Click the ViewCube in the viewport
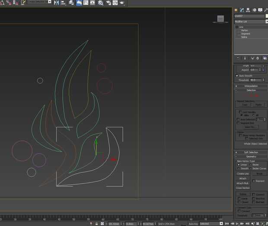 click(x=220, y=19)
